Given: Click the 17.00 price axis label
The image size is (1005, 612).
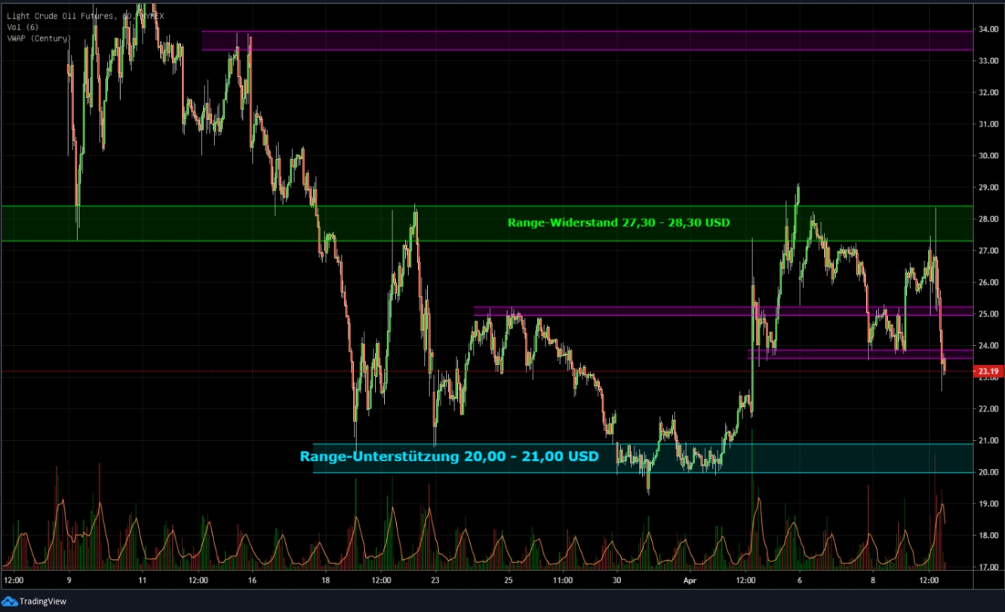Looking at the screenshot, I should tap(988, 568).
